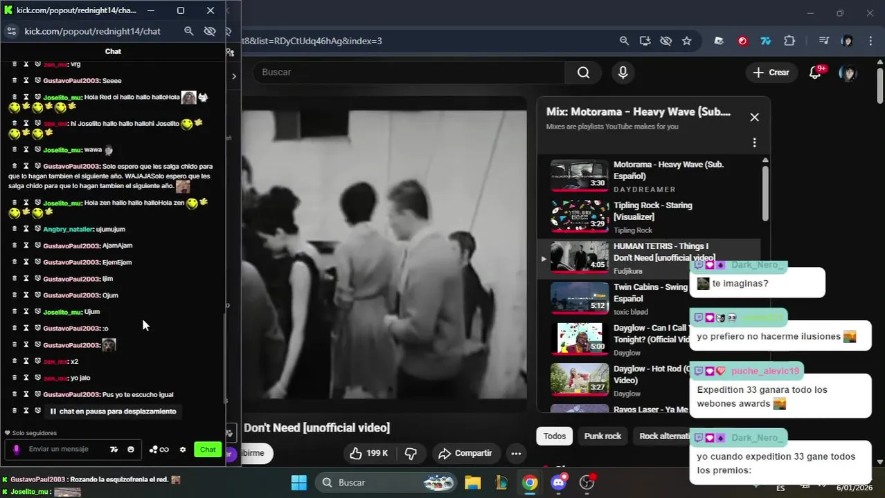The image size is (885, 498).
Task: Click zoom-out magnifier in Chrome address bar
Action: click(x=624, y=41)
